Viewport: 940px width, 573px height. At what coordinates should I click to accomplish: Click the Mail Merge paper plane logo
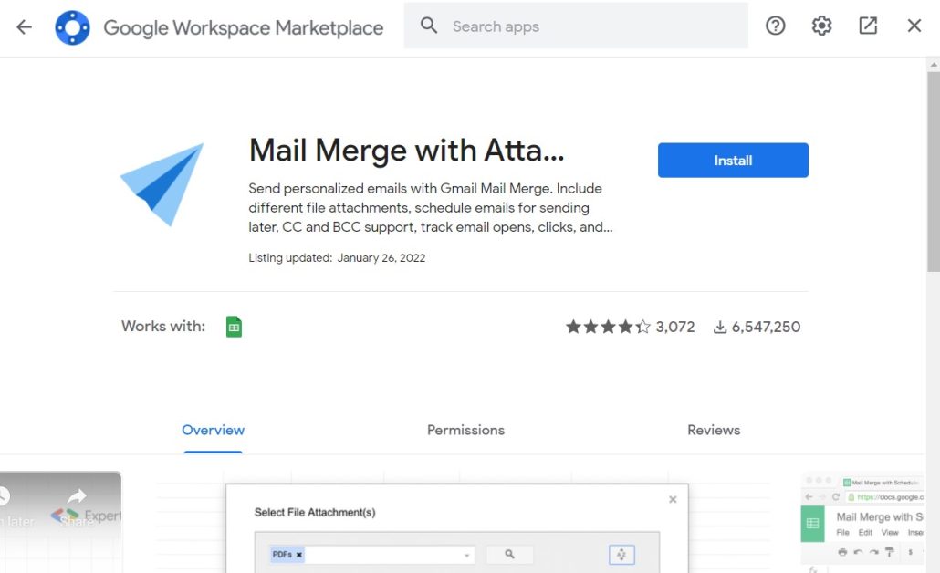[x=163, y=182]
